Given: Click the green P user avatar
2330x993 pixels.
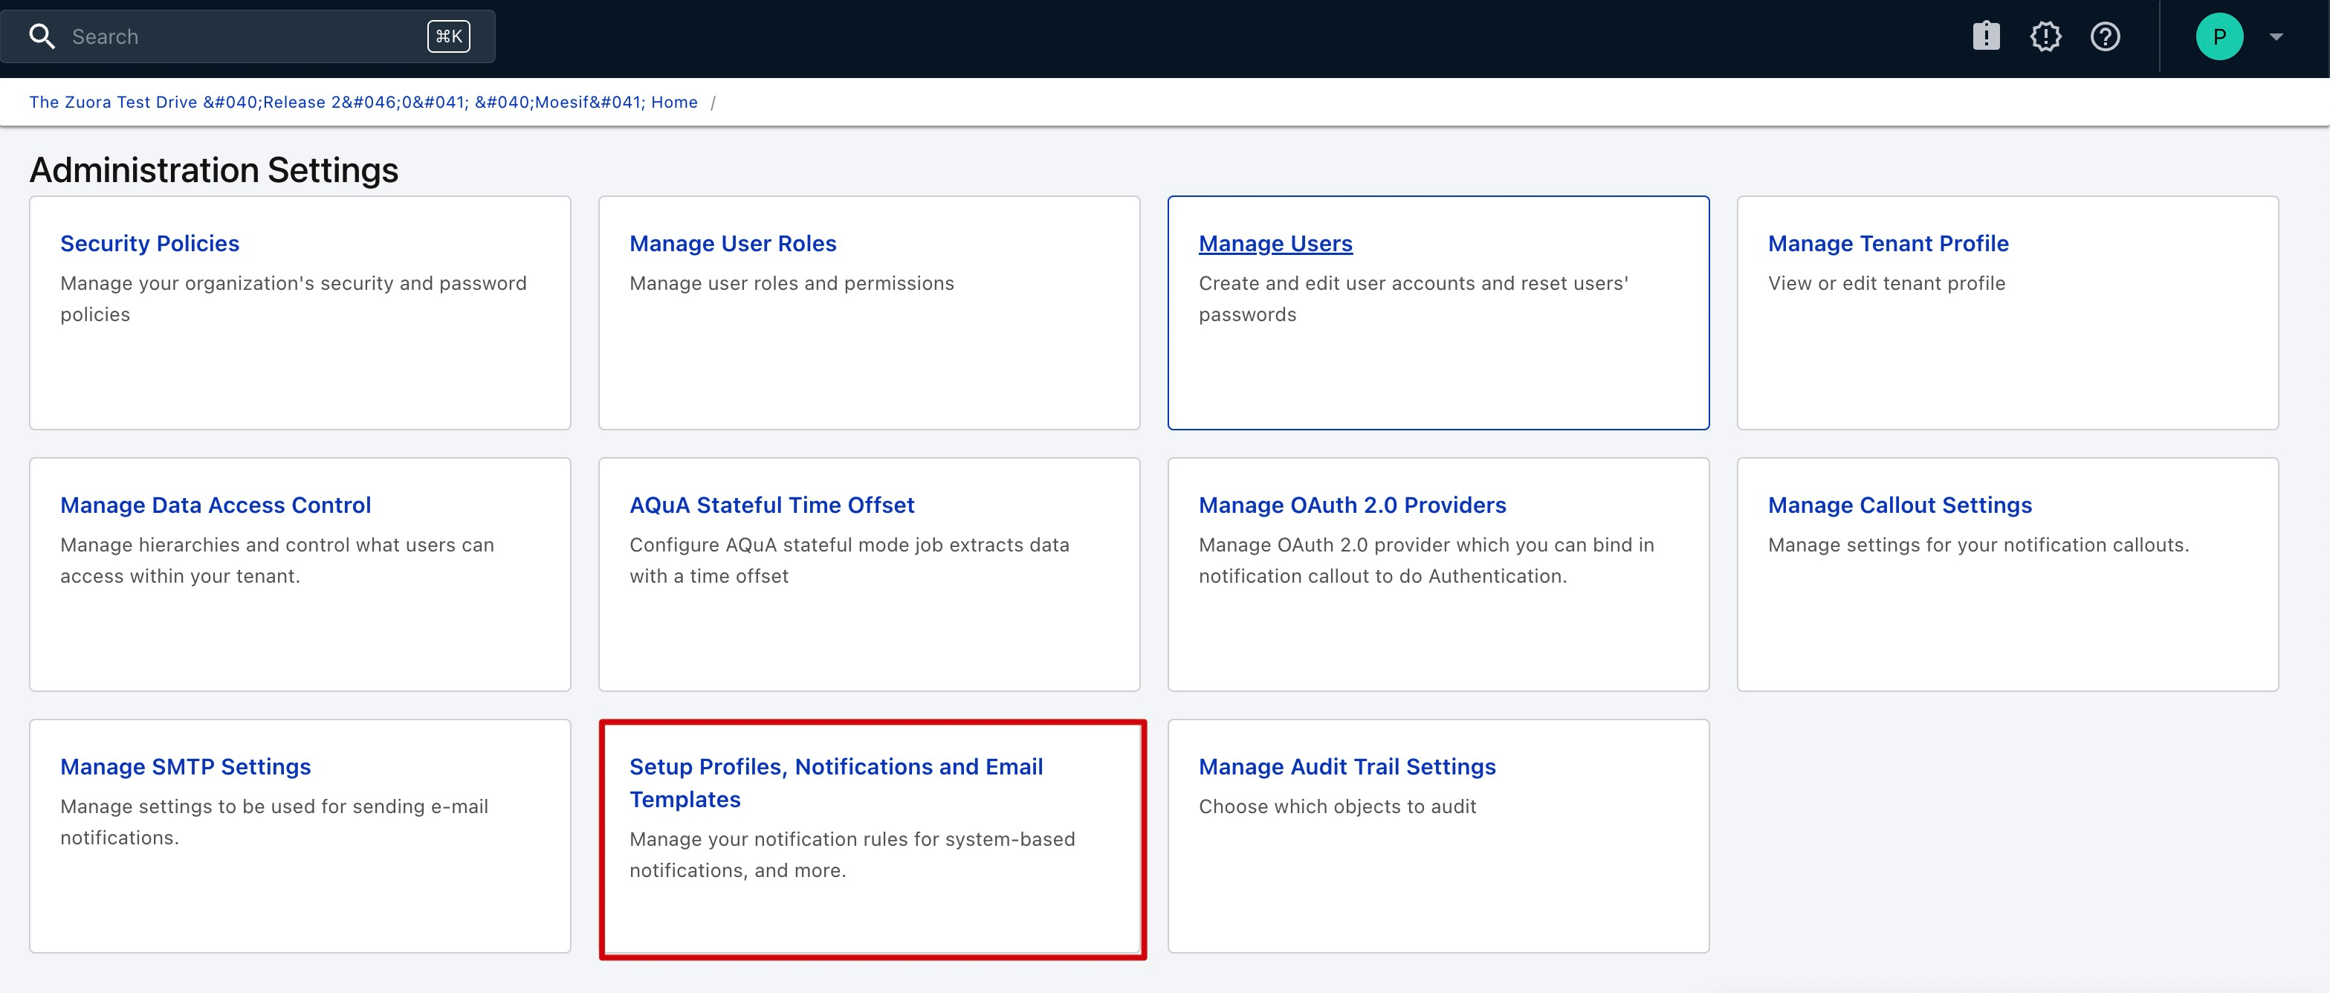Looking at the screenshot, I should (2219, 36).
